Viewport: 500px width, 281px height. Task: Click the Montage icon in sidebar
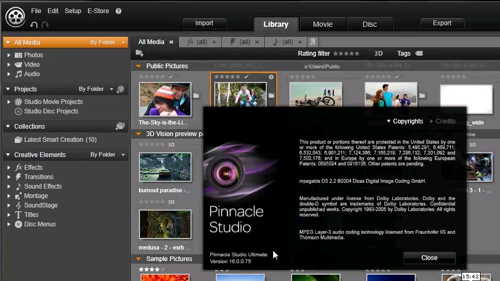(x=18, y=196)
